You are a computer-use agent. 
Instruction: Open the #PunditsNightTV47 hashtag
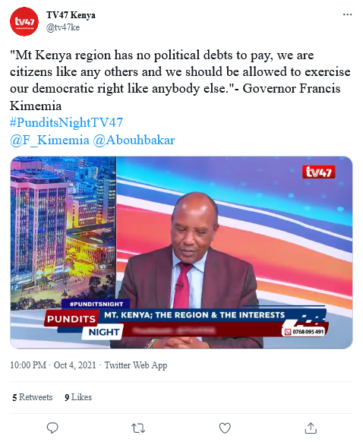point(67,123)
